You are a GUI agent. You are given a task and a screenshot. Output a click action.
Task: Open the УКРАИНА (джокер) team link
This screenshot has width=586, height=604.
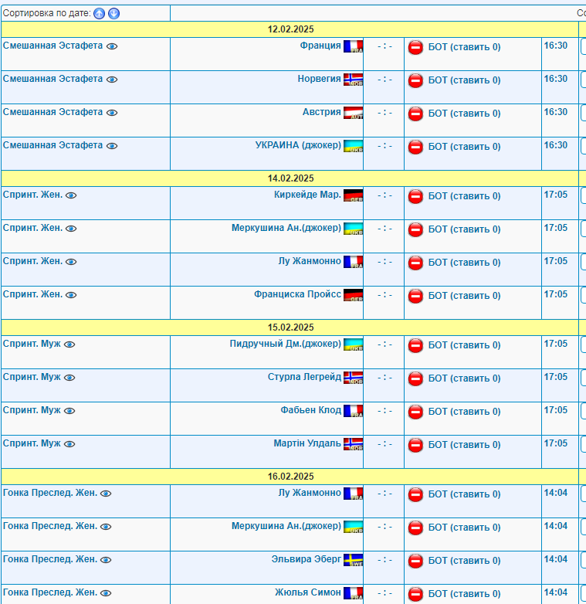[x=298, y=145]
